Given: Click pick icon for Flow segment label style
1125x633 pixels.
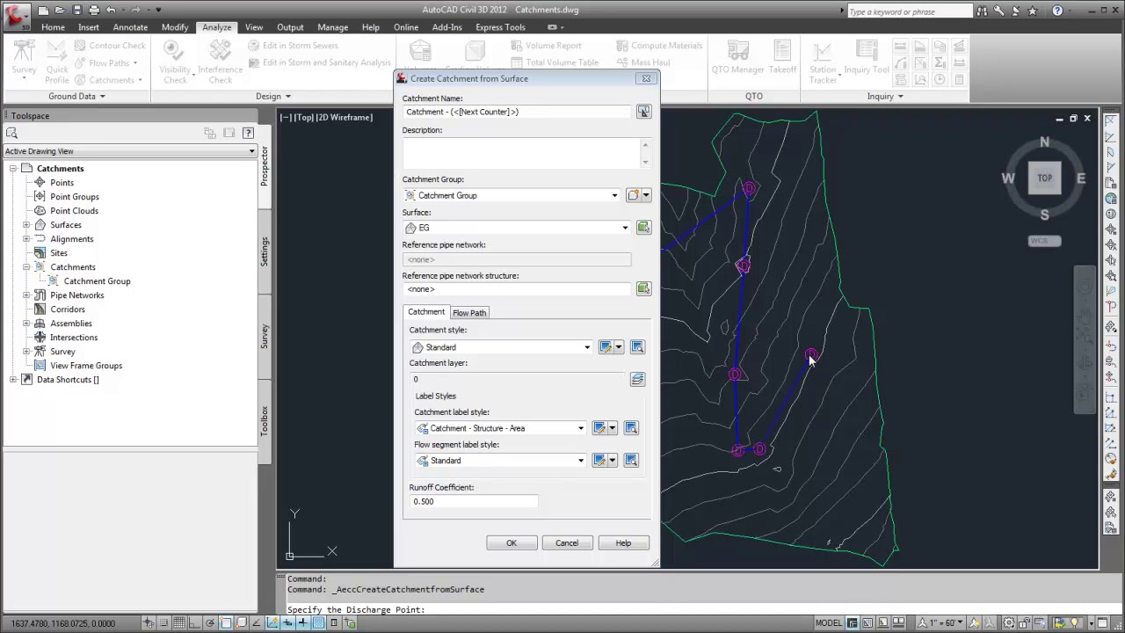Looking at the screenshot, I should coord(631,461).
